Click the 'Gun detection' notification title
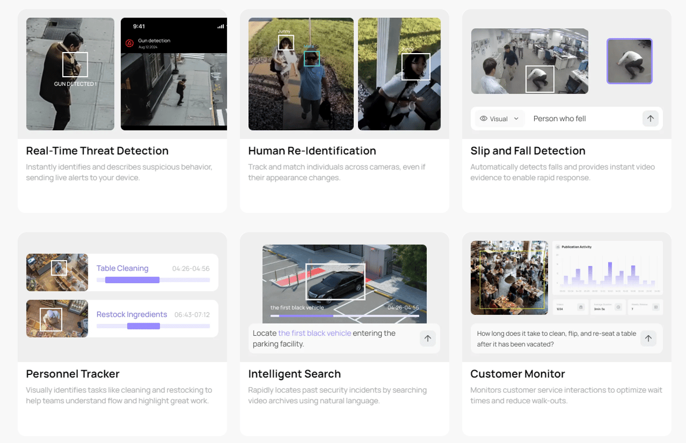Image resolution: width=686 pixels, height=443 pixels. (154, 40)
